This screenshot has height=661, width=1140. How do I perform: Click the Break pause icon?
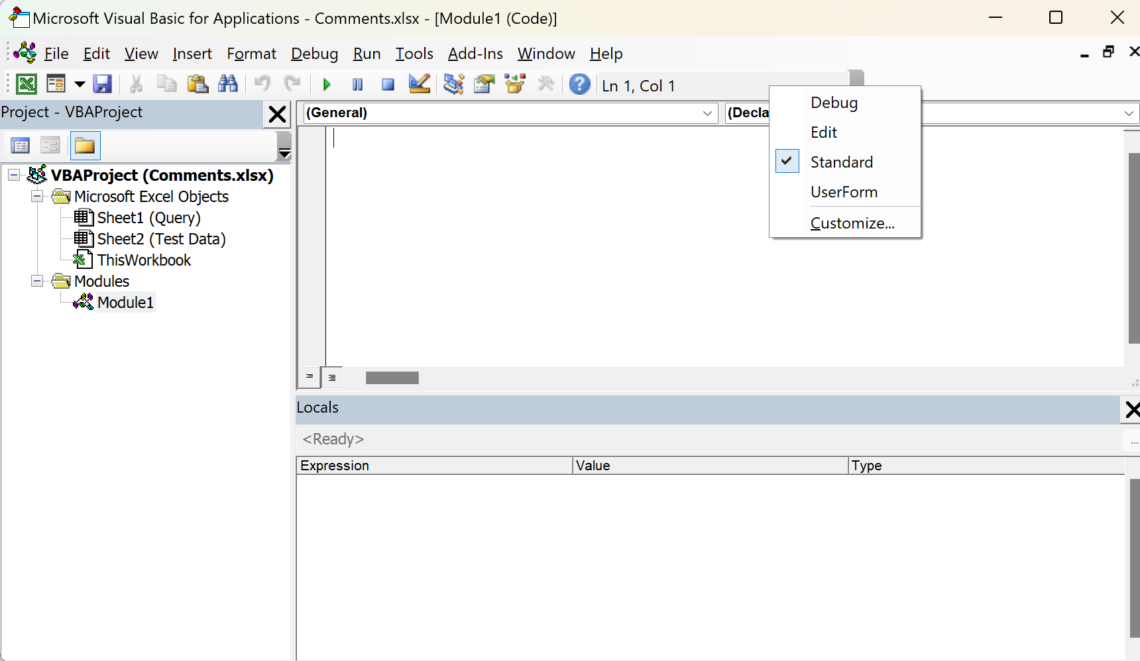pyautogui.click(x=357, y=84)
